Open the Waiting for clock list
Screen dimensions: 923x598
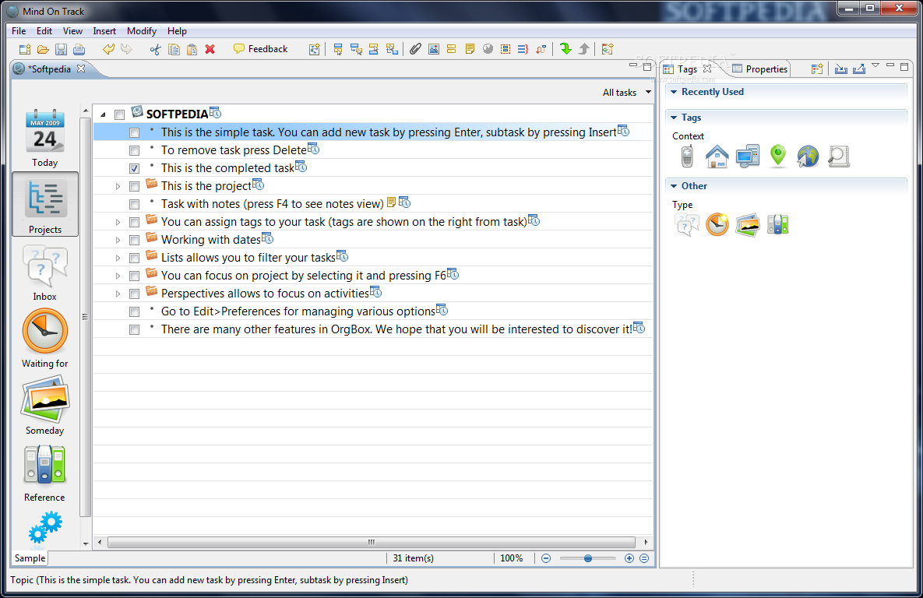coord(44,339)
